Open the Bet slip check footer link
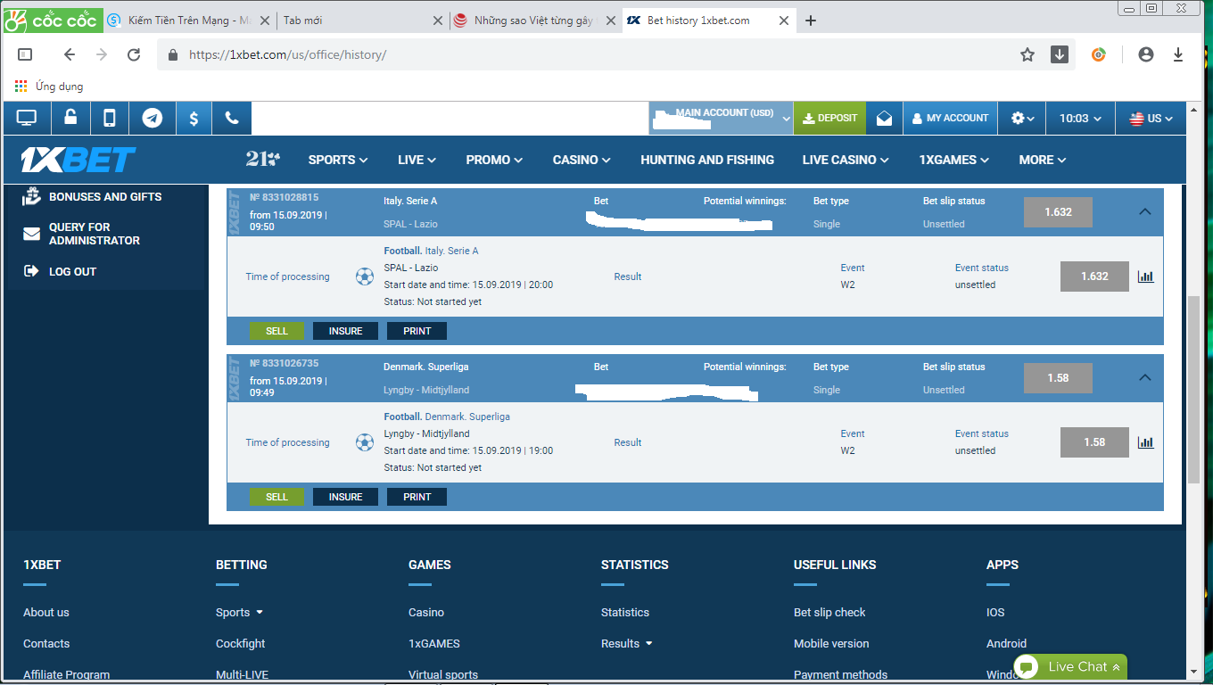Viewport: 1213px width, 685px height. 829,613
